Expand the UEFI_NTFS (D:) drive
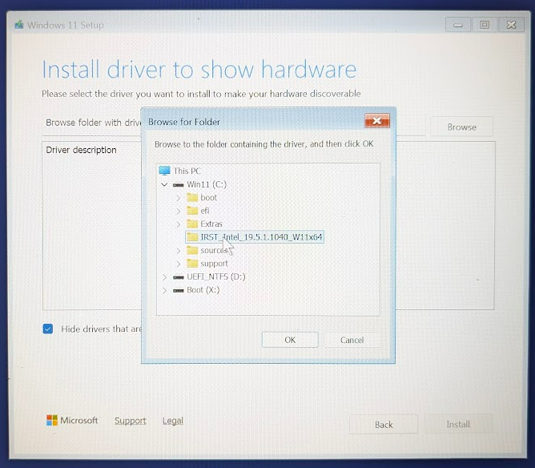This screenshot has width=535, height=468. (x=164, y=276)
